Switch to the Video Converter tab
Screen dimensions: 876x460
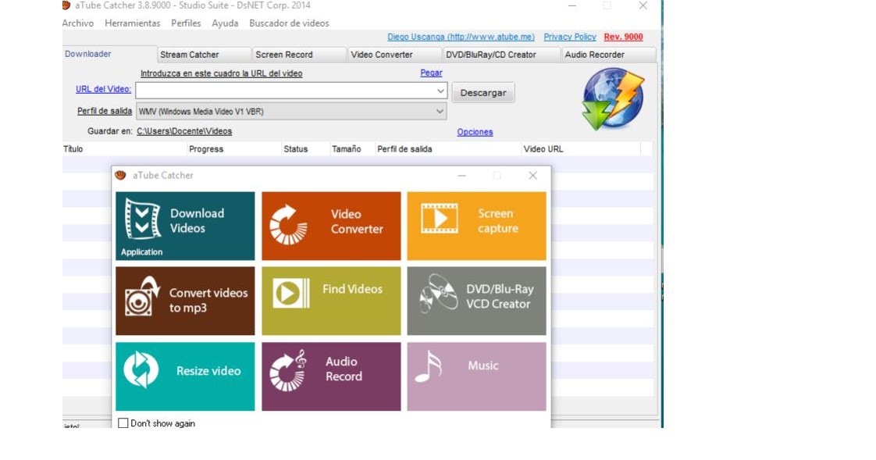pyautogui.click(x=394, y=55)
